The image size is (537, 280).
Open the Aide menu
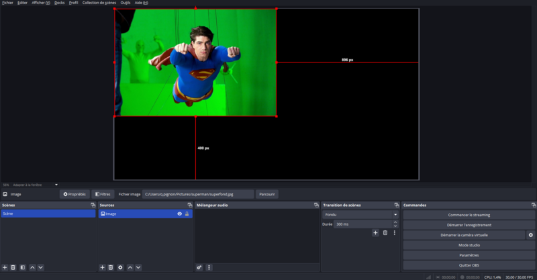(141, 3)
